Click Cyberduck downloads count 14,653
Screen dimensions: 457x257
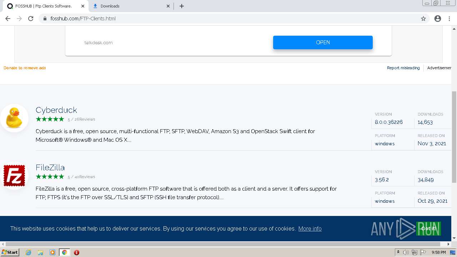point(425,122)
